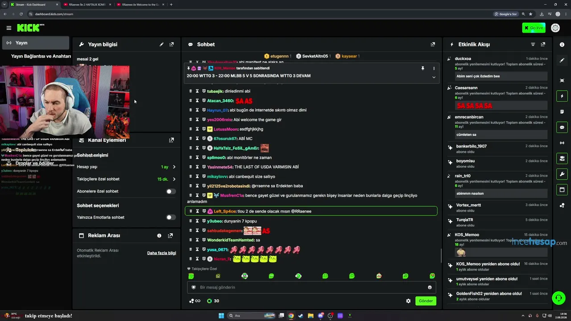Click top chatter SevketAltn05 badge
Viewport: 571px width, 321px height.
[313, 56]
